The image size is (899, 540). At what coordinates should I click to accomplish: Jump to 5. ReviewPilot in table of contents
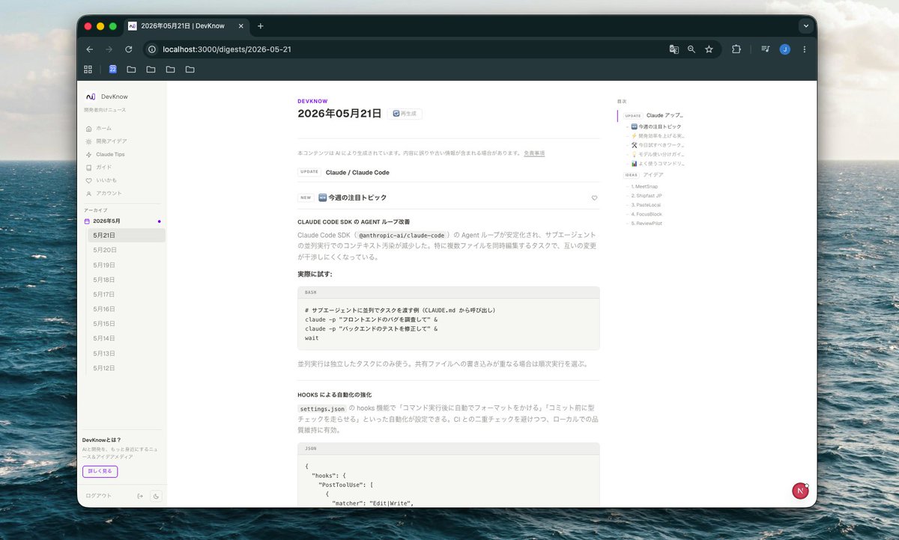tap(647, 223)
